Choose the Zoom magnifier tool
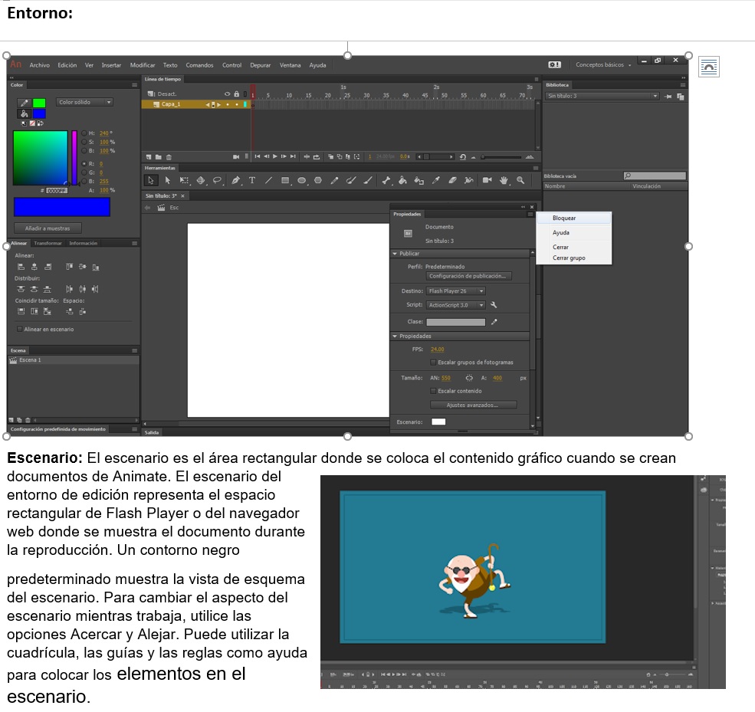The image size is (755, 712). point(520,181)
